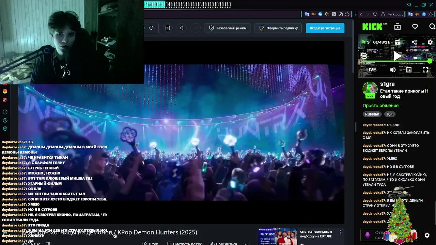Viewport: 436px width, 245px height.
Task: Click the Просто общение category link
Action: point(380,105)
